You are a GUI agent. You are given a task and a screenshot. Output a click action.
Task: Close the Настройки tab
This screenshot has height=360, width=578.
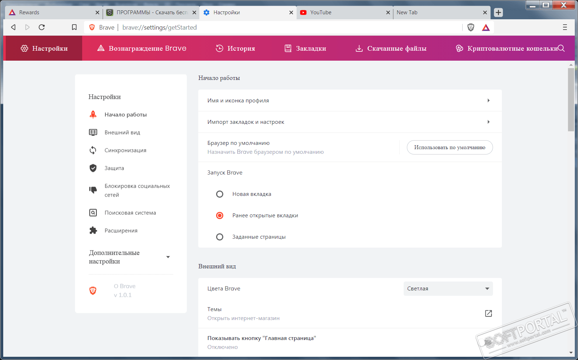(x=291, y=12)
